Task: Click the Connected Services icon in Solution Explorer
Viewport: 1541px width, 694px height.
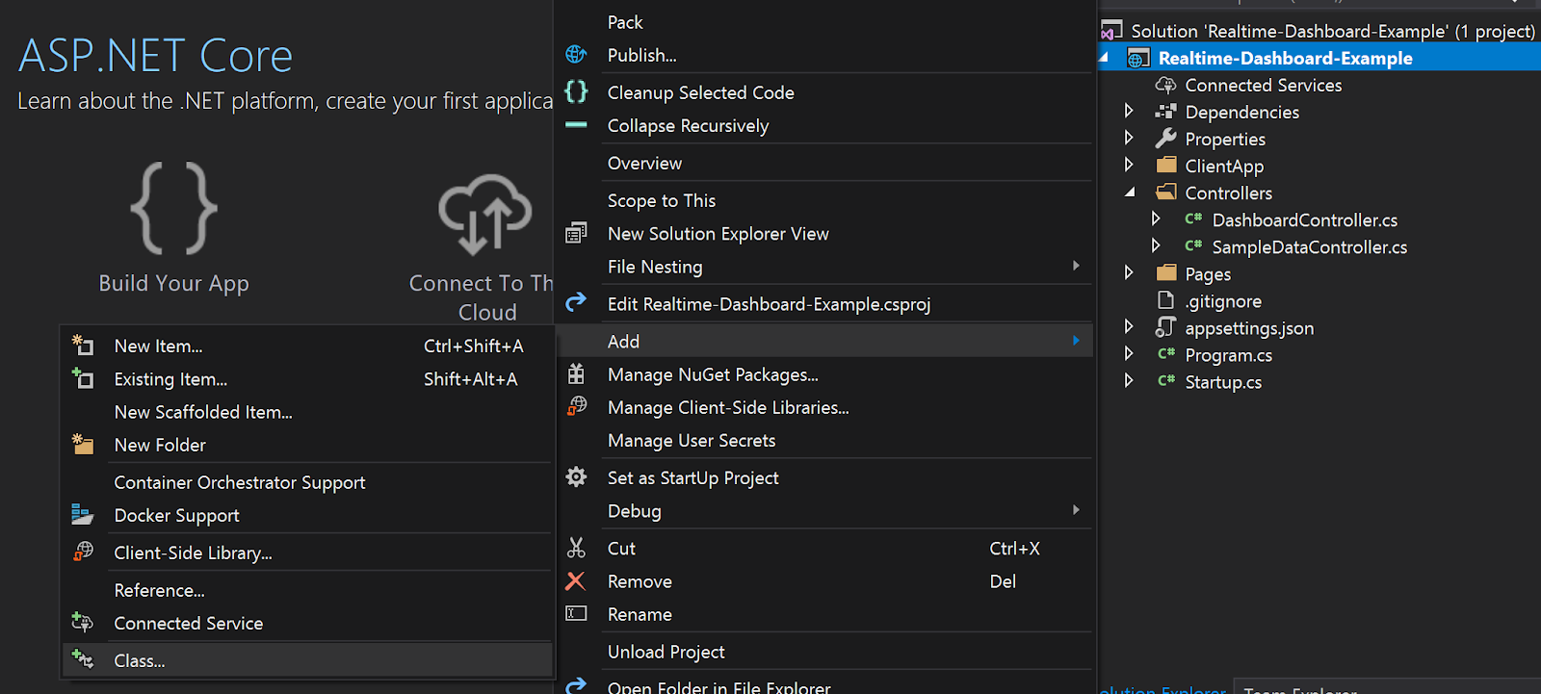Action: 1165,85
